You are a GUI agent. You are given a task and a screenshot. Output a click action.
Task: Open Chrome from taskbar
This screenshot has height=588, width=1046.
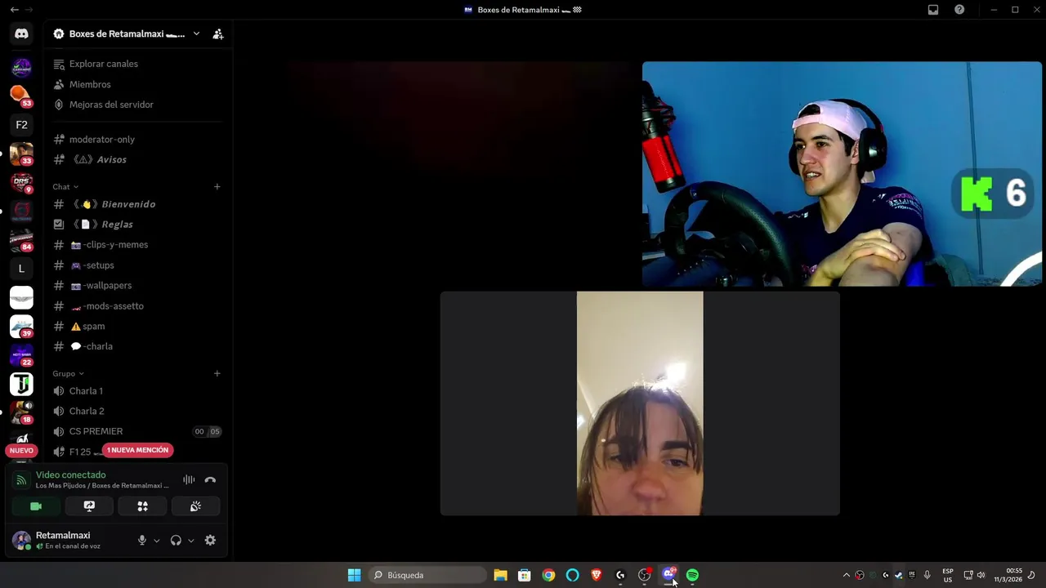pyautogui.click(x=548, y=575)
